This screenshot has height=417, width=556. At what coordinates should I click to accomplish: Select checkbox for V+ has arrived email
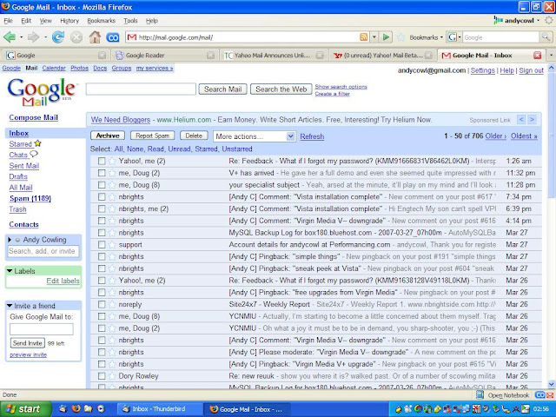click(102, 173)
